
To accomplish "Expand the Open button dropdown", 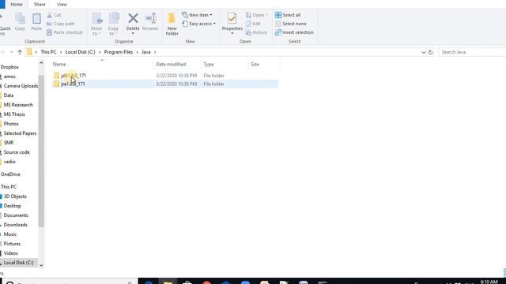I will (267, 15).
